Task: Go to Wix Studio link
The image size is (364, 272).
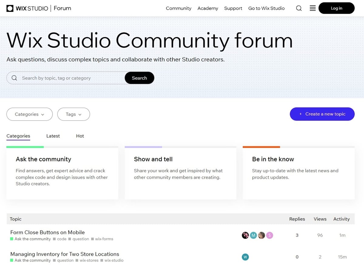Action: (267, 8)
